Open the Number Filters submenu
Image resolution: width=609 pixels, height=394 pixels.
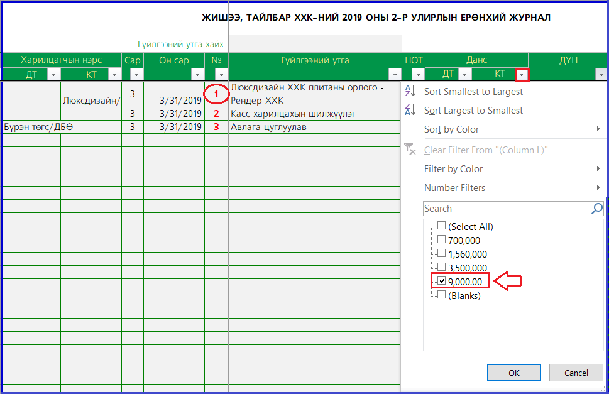point(454,188)
